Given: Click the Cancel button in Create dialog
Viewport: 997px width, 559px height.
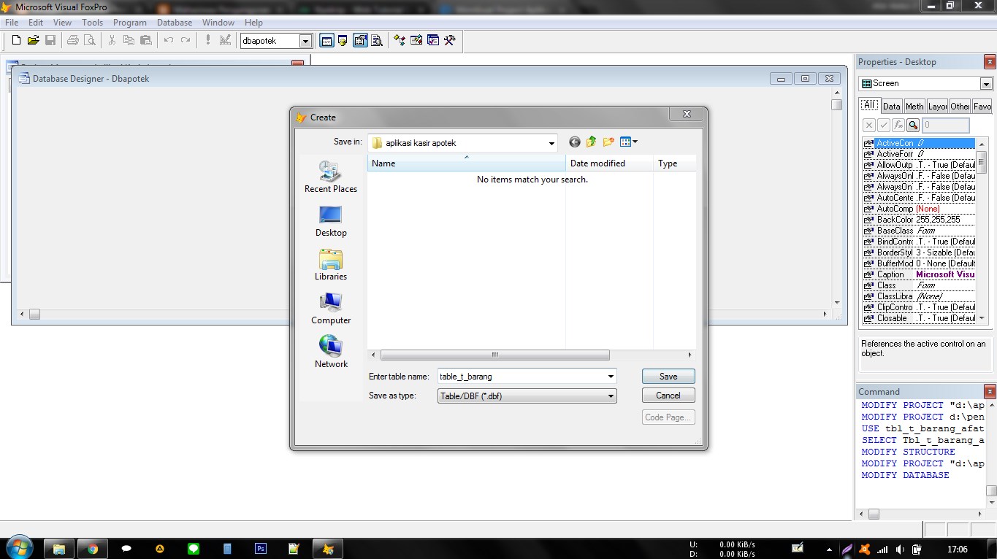Looking at the screenshot, I should pos(667,395).
